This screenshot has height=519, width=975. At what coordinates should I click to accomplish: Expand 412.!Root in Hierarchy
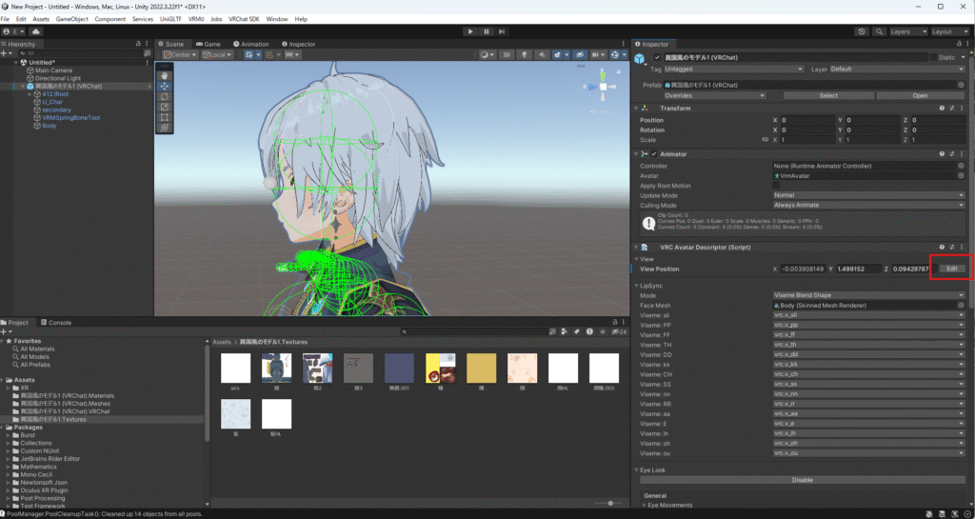(x=30, y=94)
